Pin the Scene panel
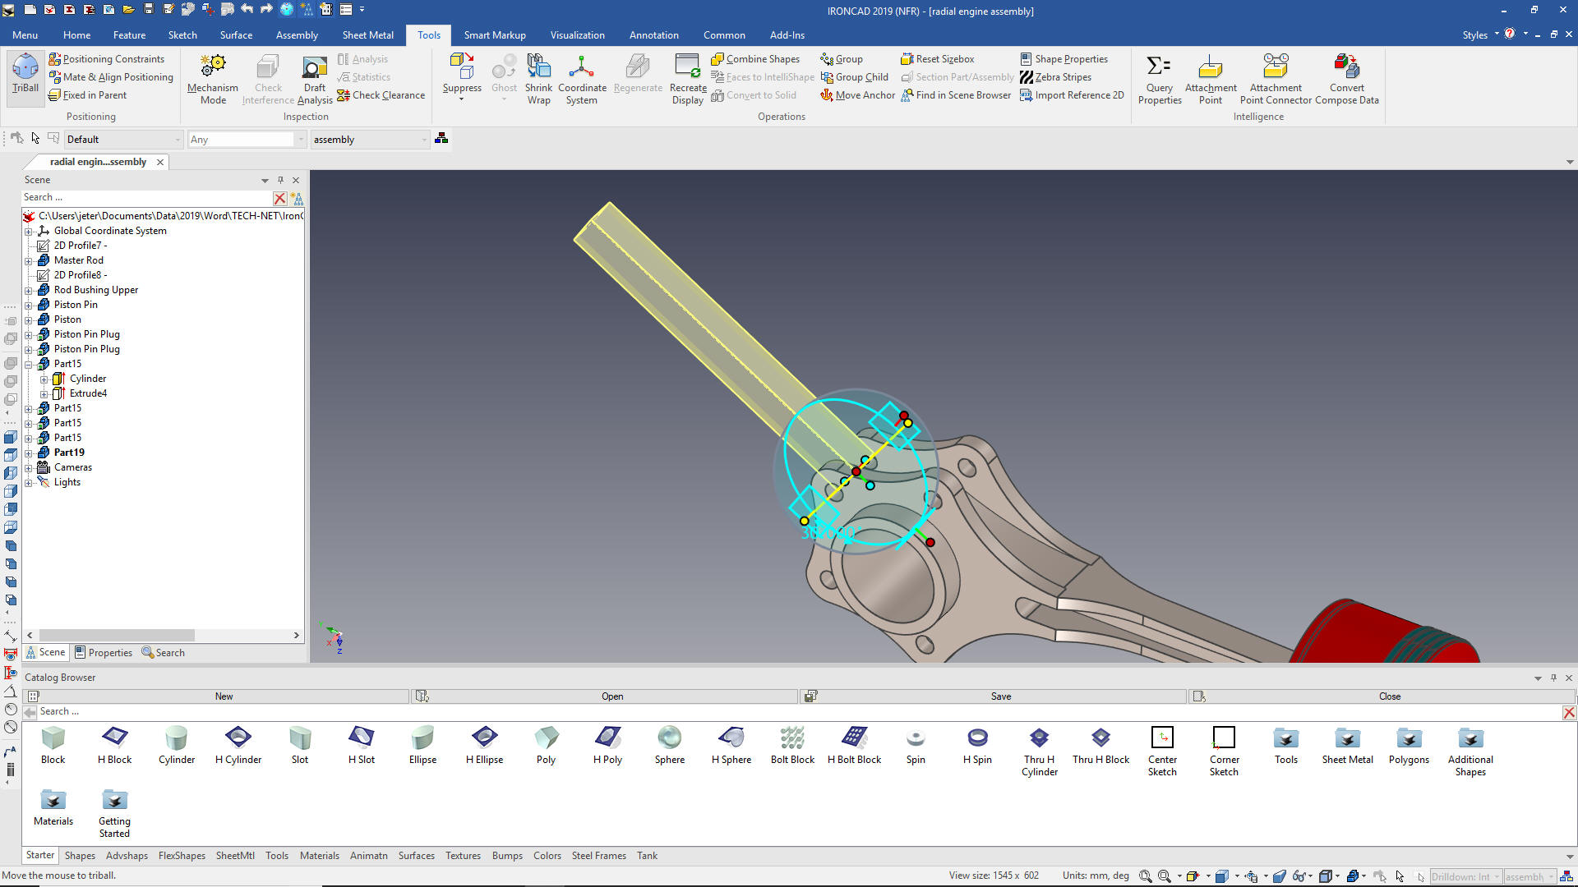The height and width of the screenshot is (887, 1578). 280,180
